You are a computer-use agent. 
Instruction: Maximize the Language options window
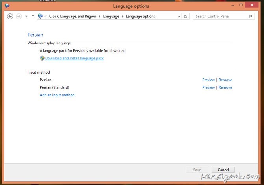[x=241, y=5]
